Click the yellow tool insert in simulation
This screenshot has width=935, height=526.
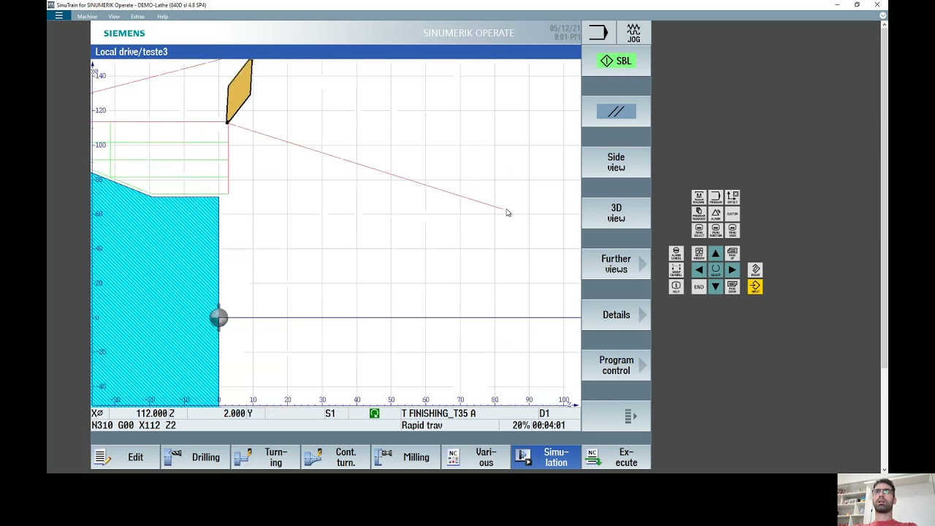pyautogui.click(x=240, y=91)
